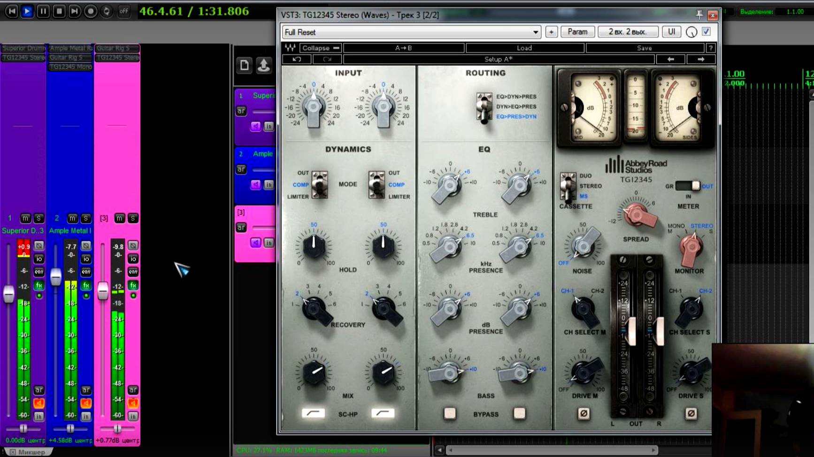Click the right DYNAMICS mode switch
This screenshot has width=814, height=457.
coord(376,185)
